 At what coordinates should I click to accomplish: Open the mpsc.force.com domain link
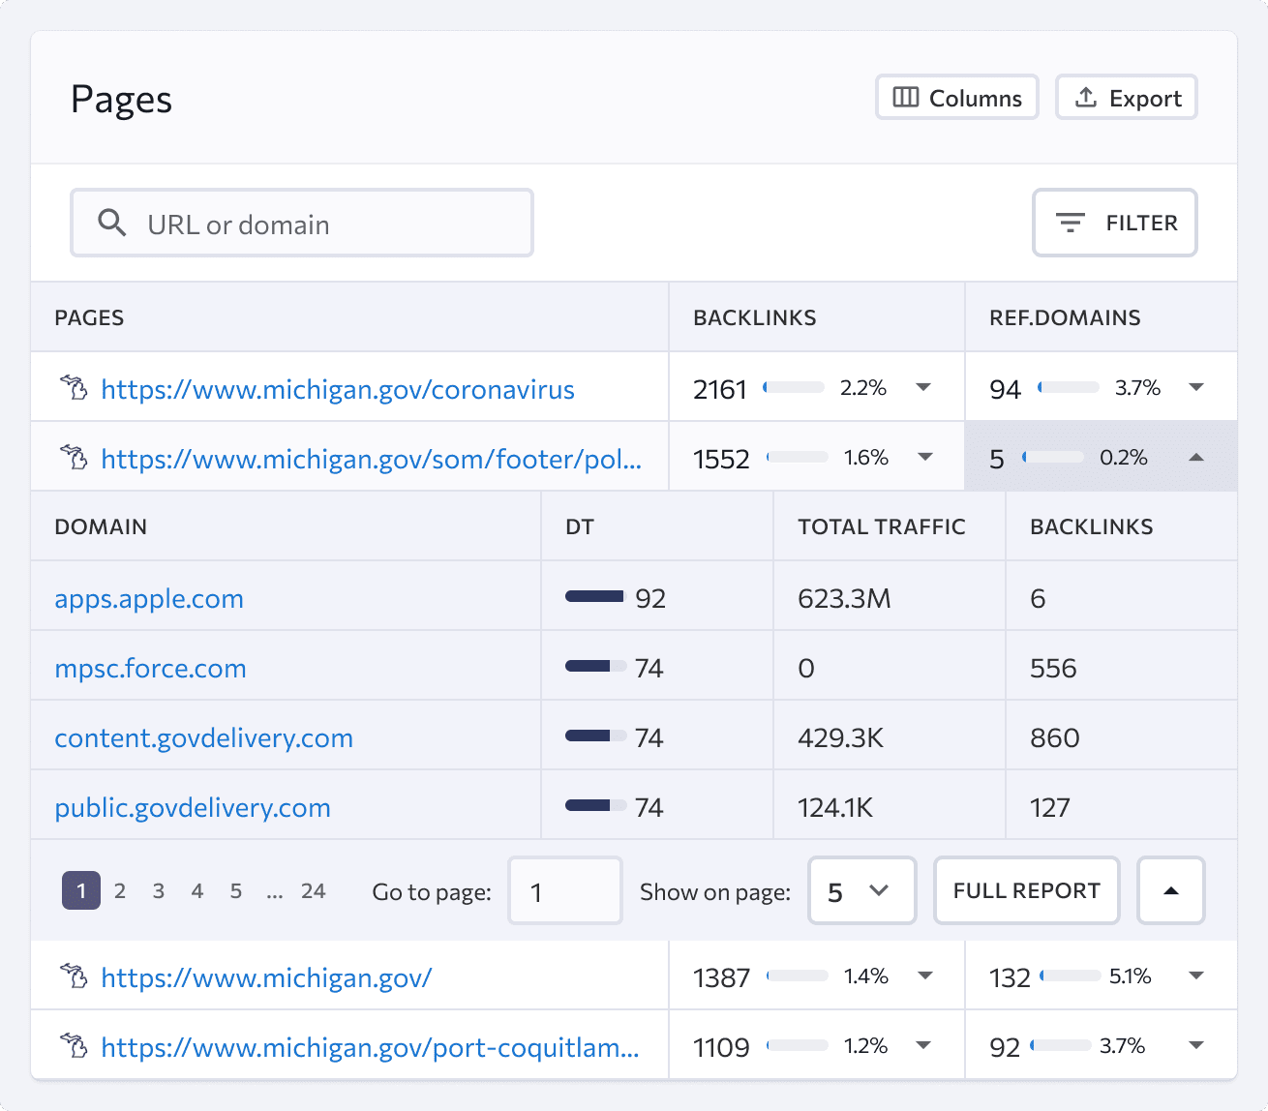tap(150, 669)
